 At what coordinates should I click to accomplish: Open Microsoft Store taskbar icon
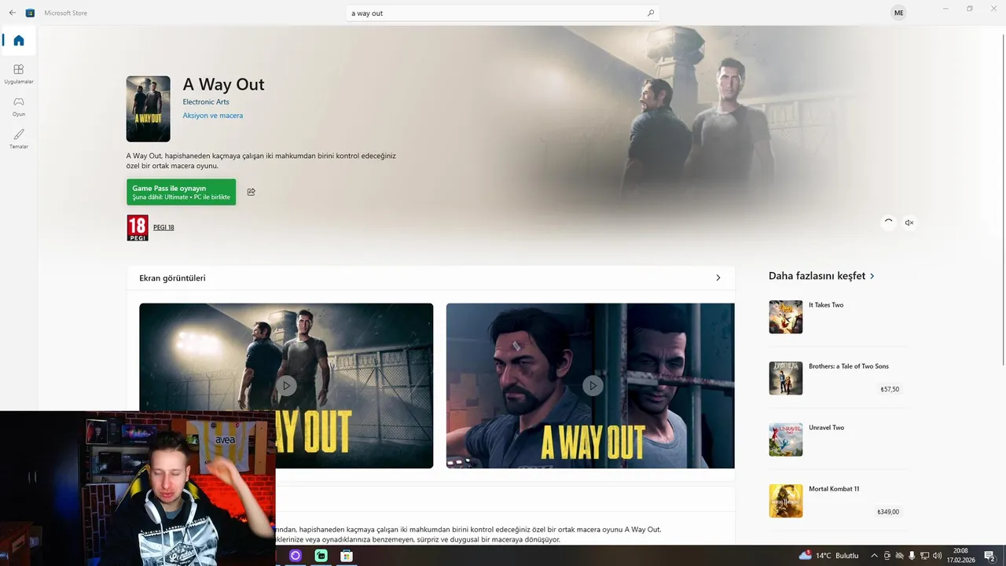(x=347, y=556)
